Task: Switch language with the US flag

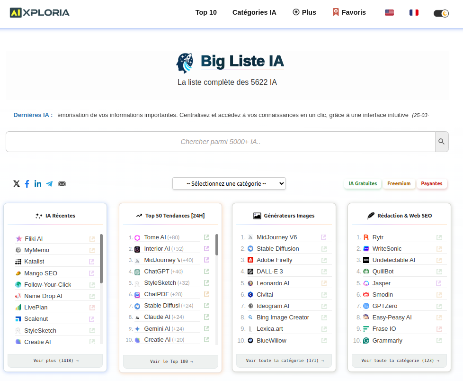Action: (389, 13)
